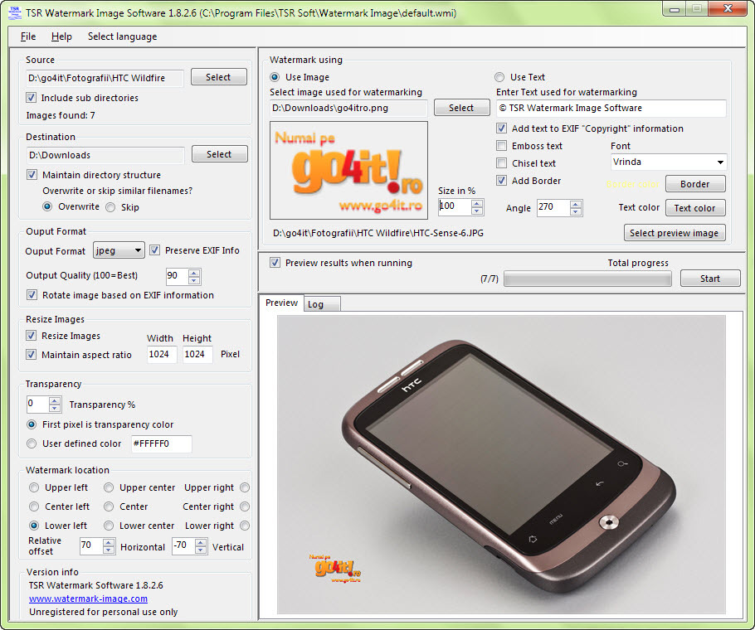
Task: Choose Upper right watermark location
Action: click(x=245, y=487)
